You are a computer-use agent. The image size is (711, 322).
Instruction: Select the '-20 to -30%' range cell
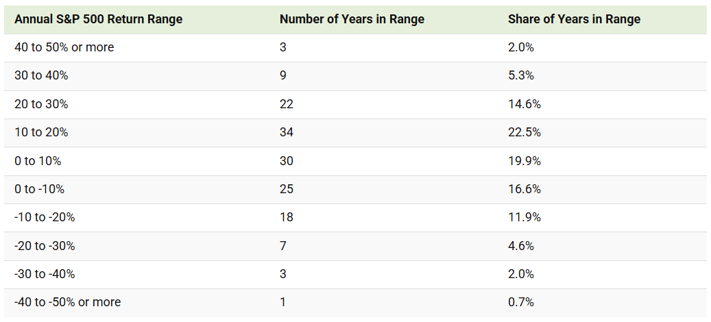pos(45,246)
